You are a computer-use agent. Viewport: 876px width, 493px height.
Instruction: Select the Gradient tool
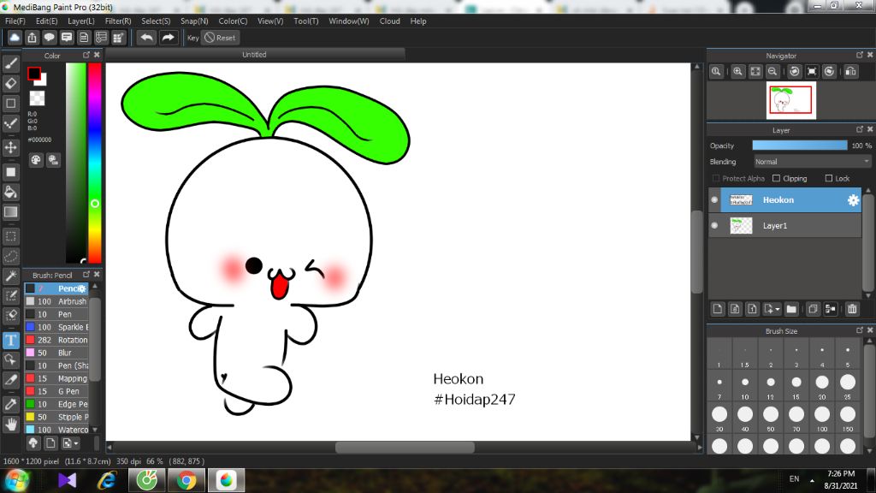coord(10,212)
